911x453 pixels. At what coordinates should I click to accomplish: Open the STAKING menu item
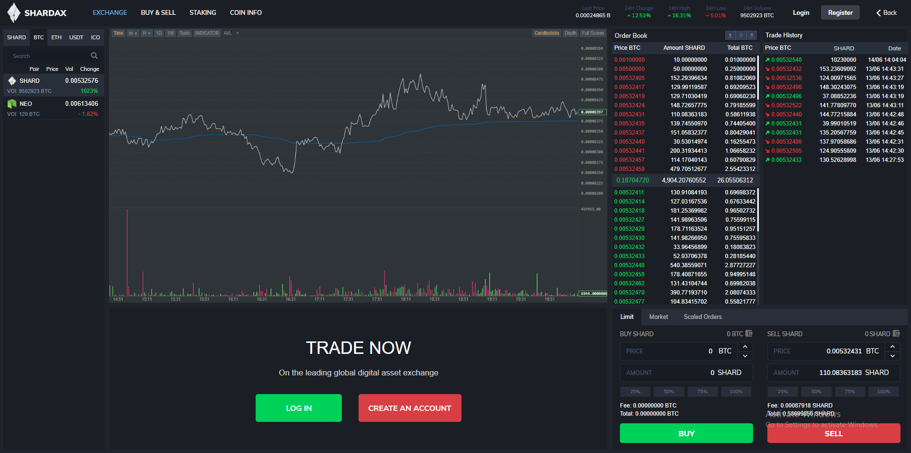tap(202, 12)
